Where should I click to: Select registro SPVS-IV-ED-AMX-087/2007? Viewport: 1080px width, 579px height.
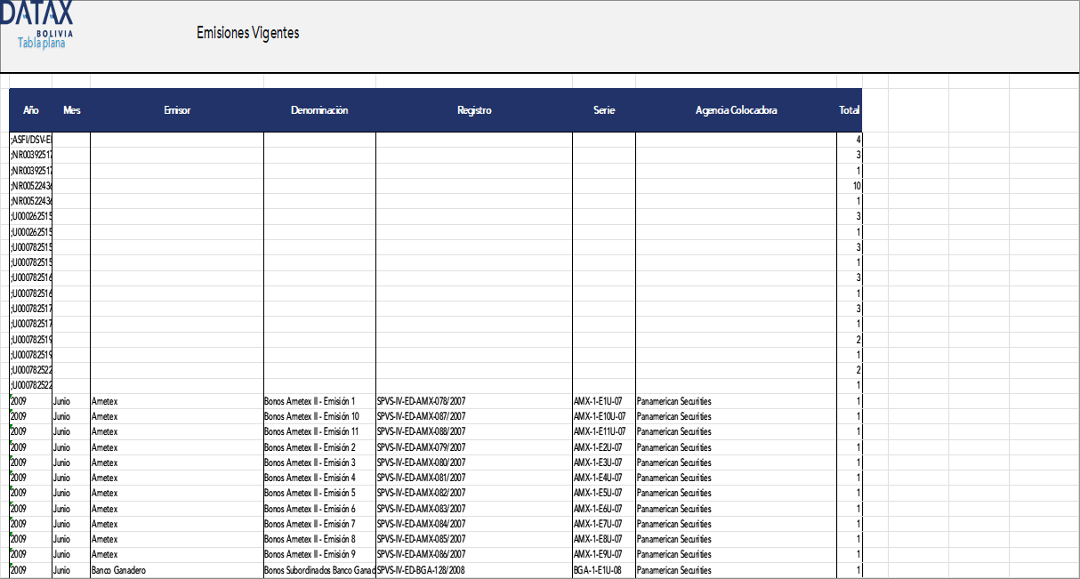pos(474,416)
